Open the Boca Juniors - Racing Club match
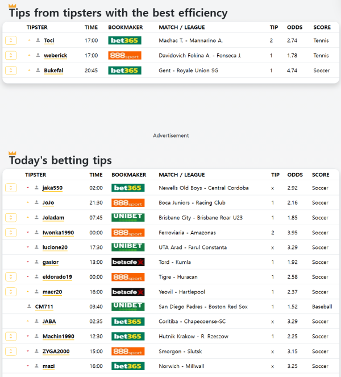The image size is (341, 377). click(x=192, y=202)
